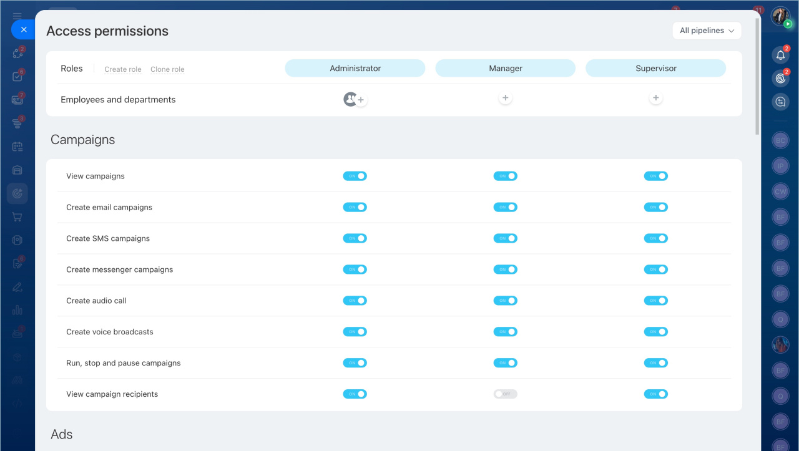Open the feed nodes icon with badge 2

point(17,54)
